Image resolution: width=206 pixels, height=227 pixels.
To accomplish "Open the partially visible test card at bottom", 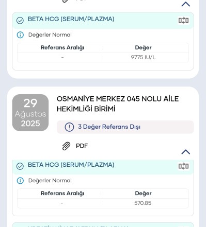I will pos(103,225).
